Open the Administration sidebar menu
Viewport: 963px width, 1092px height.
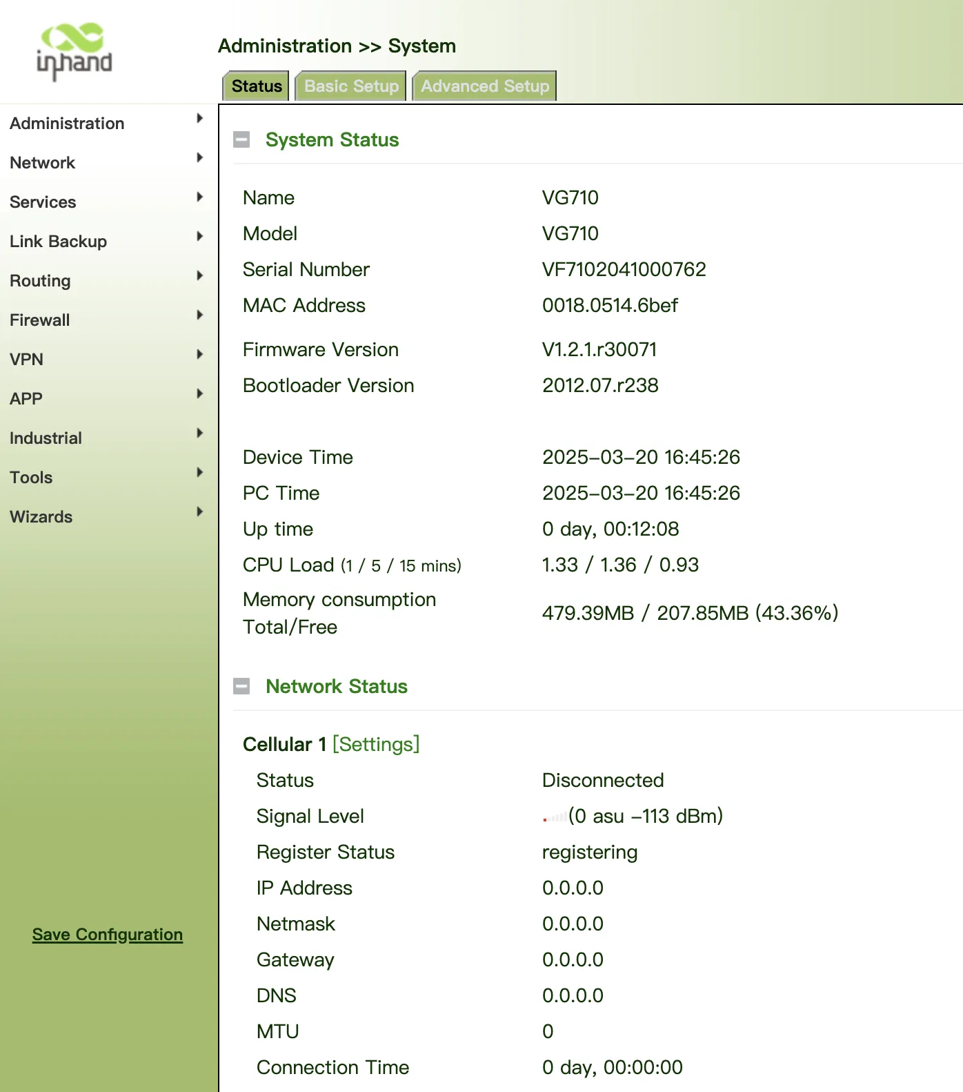[x=67, y=124]
